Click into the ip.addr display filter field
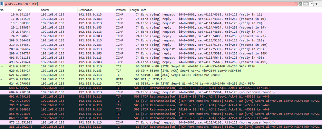The width and height of the screenshot is (322, 129). [149, 4]
